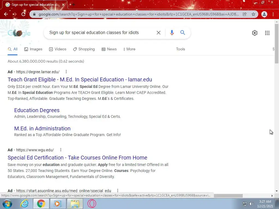Image resolution: width=279 pixels, height=209 pixels.
Task: Click the https://www.wgu.edu/ ad URL
Action: point(35,150)
